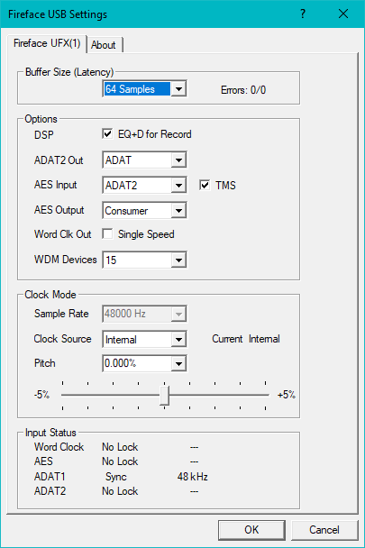Open the Clock Source dropdown
This screenshot has height=548, width=365.
pyautogui.click(x=178, y=340)
